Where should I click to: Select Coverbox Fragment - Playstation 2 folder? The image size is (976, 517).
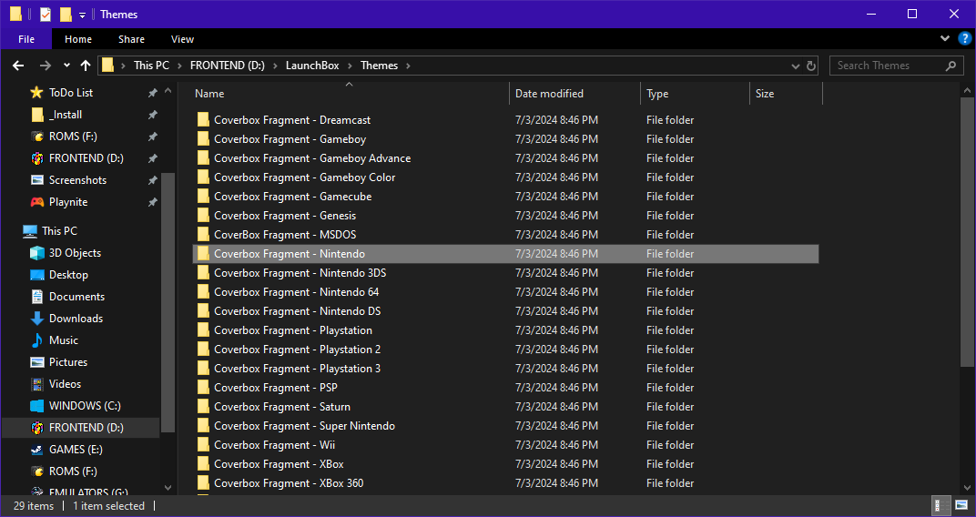click(506, 349)
